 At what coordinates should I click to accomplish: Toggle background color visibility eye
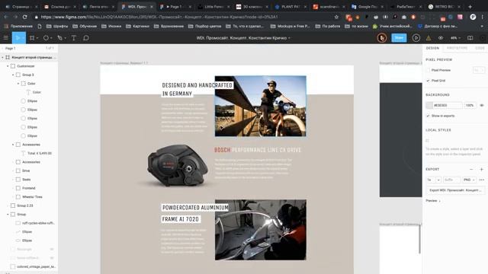pyautogui.click(x=482, y=105)
